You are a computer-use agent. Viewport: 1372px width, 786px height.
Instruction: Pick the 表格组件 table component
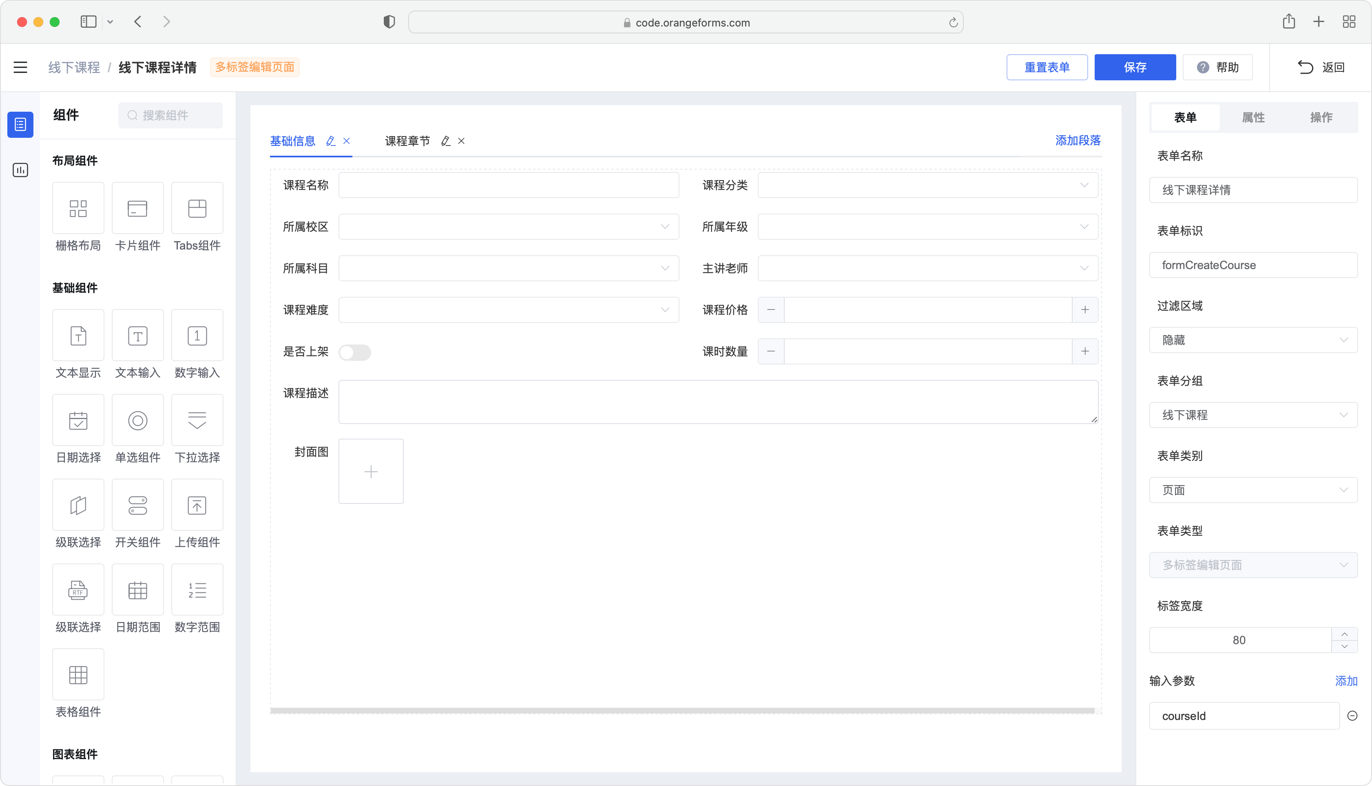78,674
